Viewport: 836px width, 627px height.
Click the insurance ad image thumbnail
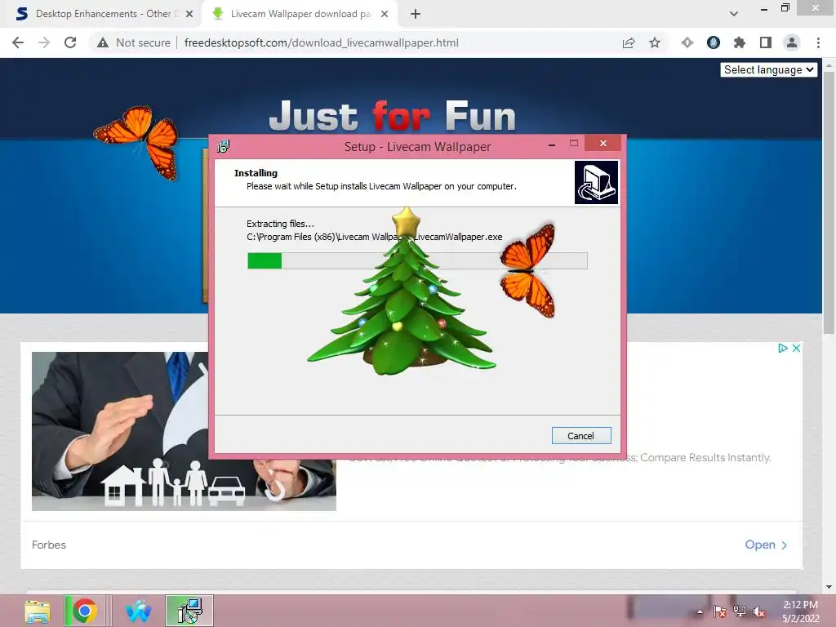(120, 431)
